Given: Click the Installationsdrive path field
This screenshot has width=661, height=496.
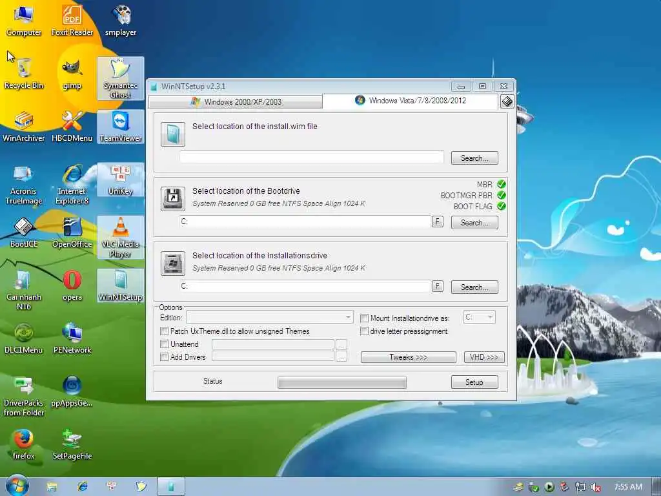Looking at the screenshot, I should [x=305, y=286].
